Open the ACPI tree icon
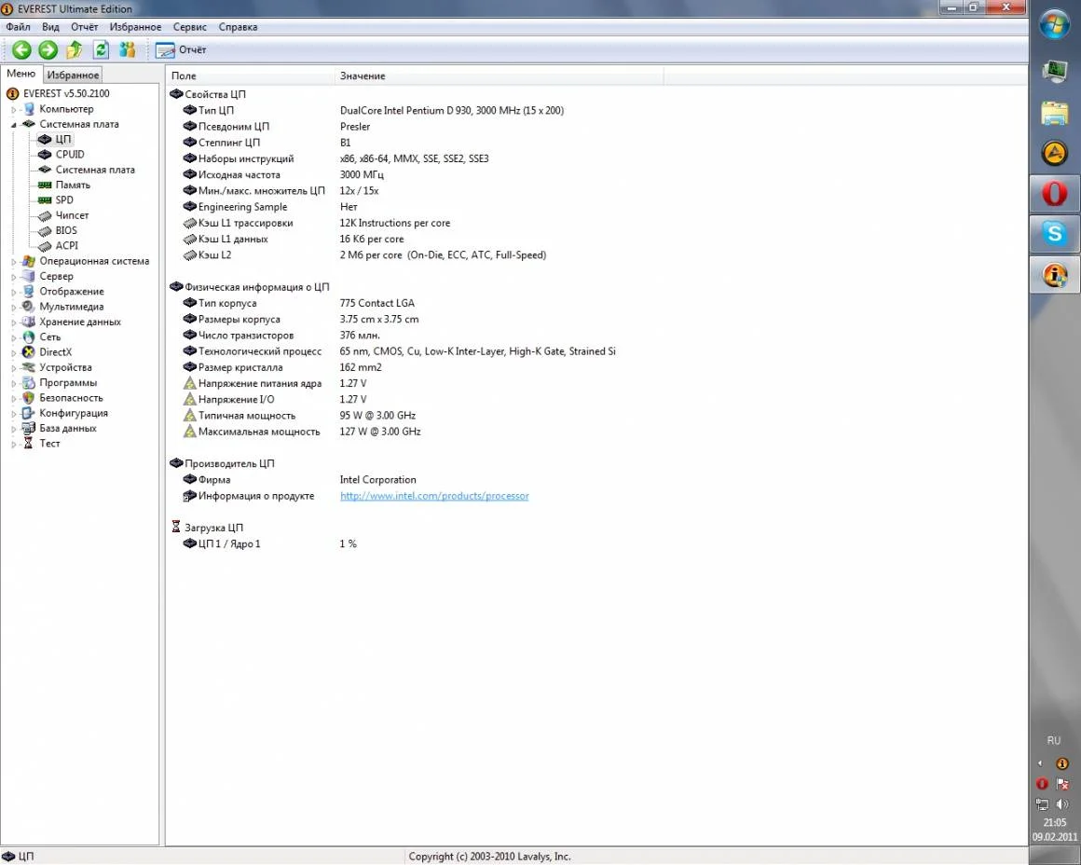 pos(45,246)
